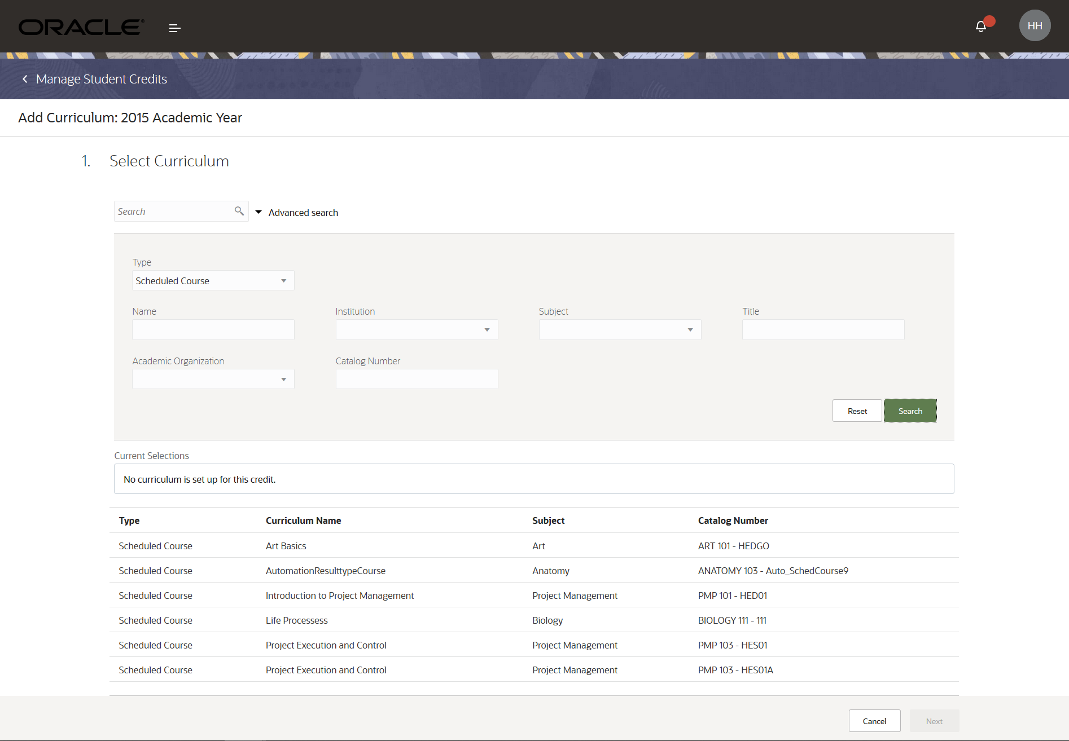Select the Art Basics curriculum row
Viewport: 1069px width, 741px height.
coord(286,546)
